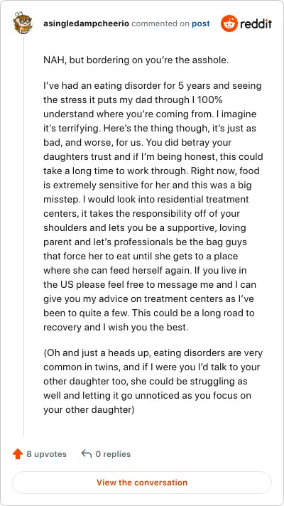
Task: Click the parenthetical paragraph about twins
Action: coord(153,381)
